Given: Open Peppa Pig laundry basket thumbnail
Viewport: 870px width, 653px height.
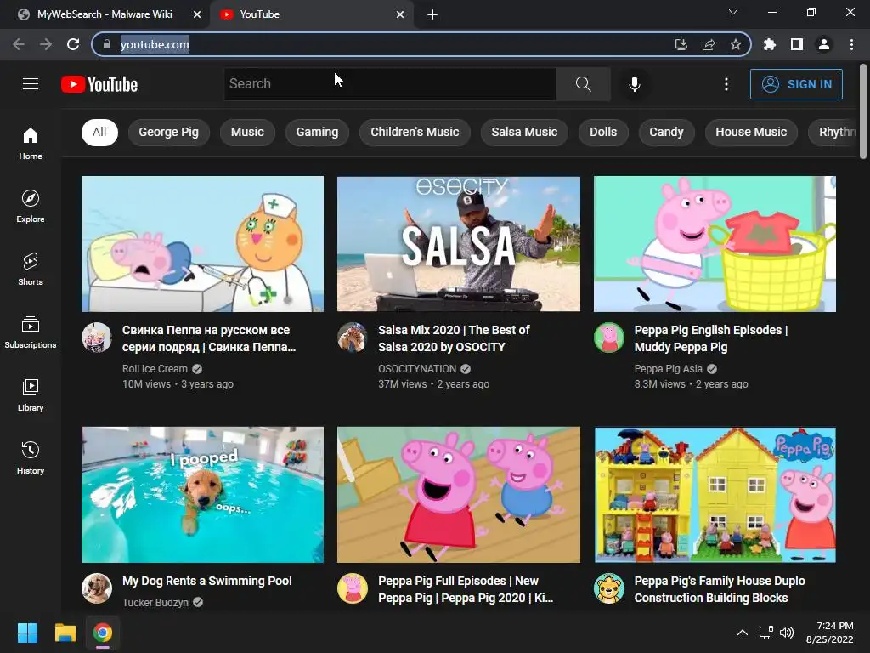Looking at the screenshot, I should click(x=715, y=244).
